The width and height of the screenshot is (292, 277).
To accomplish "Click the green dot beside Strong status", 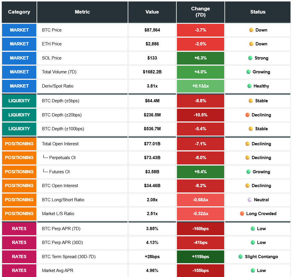I will coord(250,58).
